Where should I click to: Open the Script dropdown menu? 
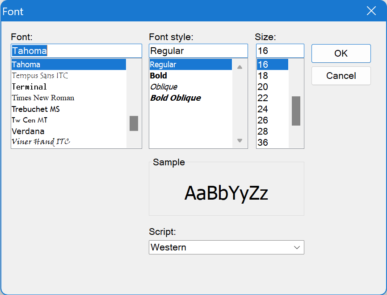click(226, 247)
